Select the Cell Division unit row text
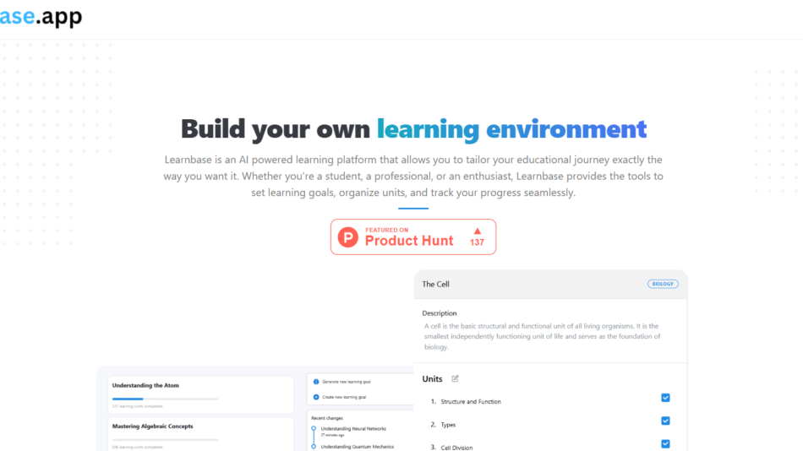The width and height of the screenshot is (803, 451). (x=456, y=448)
